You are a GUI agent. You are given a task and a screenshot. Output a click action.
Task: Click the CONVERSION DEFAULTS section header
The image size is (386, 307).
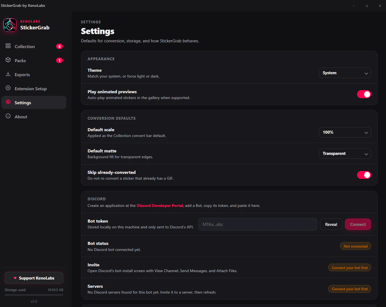click(x=111, y=118)
